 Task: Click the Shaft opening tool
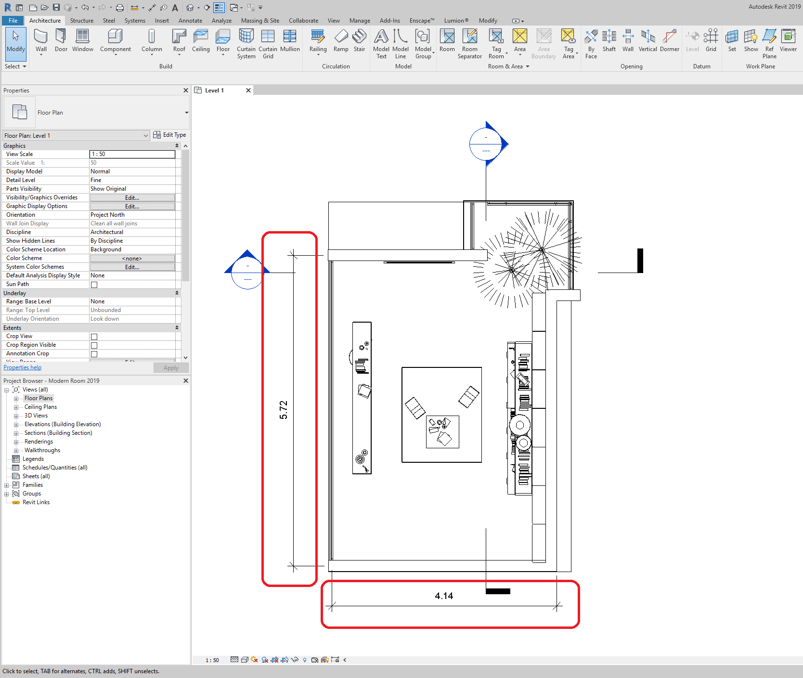click(x=609, y=41)
